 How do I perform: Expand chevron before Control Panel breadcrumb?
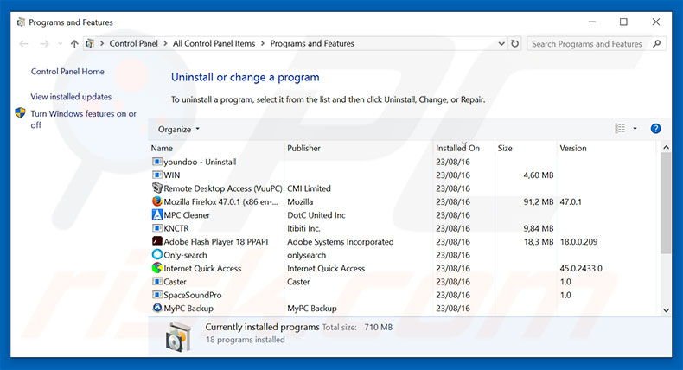(x=102, y=43)
